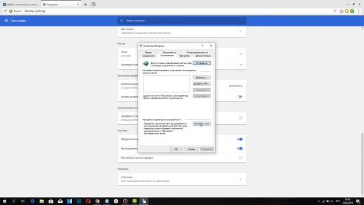Switch to the Mail.ru browser tab
This screenshot has width=364, height=205.
click(20, 5)
